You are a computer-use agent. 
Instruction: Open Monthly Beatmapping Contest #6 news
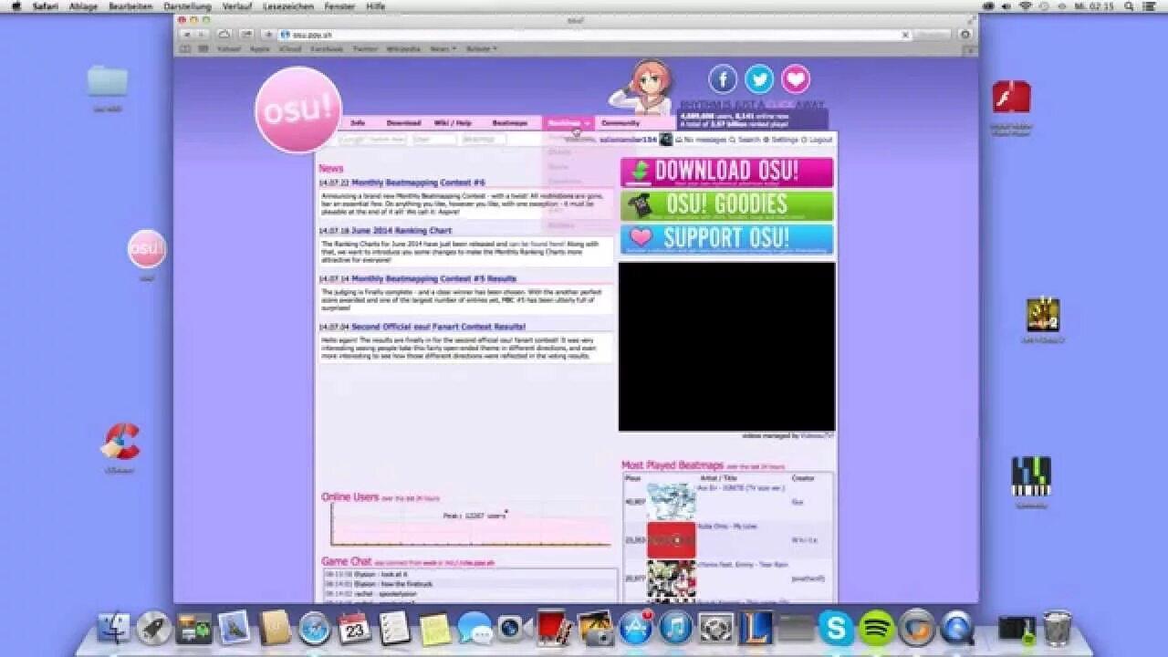pos(418,182)
